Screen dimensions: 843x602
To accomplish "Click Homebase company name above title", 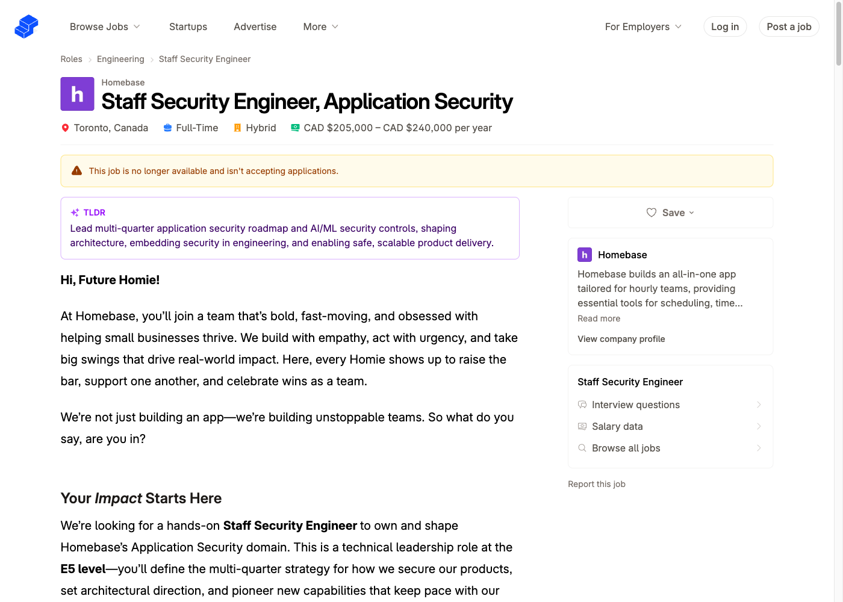I will click(x=123, y=82).
